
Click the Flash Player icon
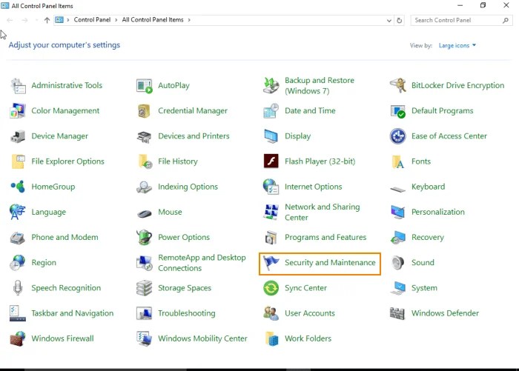point(271,161)
